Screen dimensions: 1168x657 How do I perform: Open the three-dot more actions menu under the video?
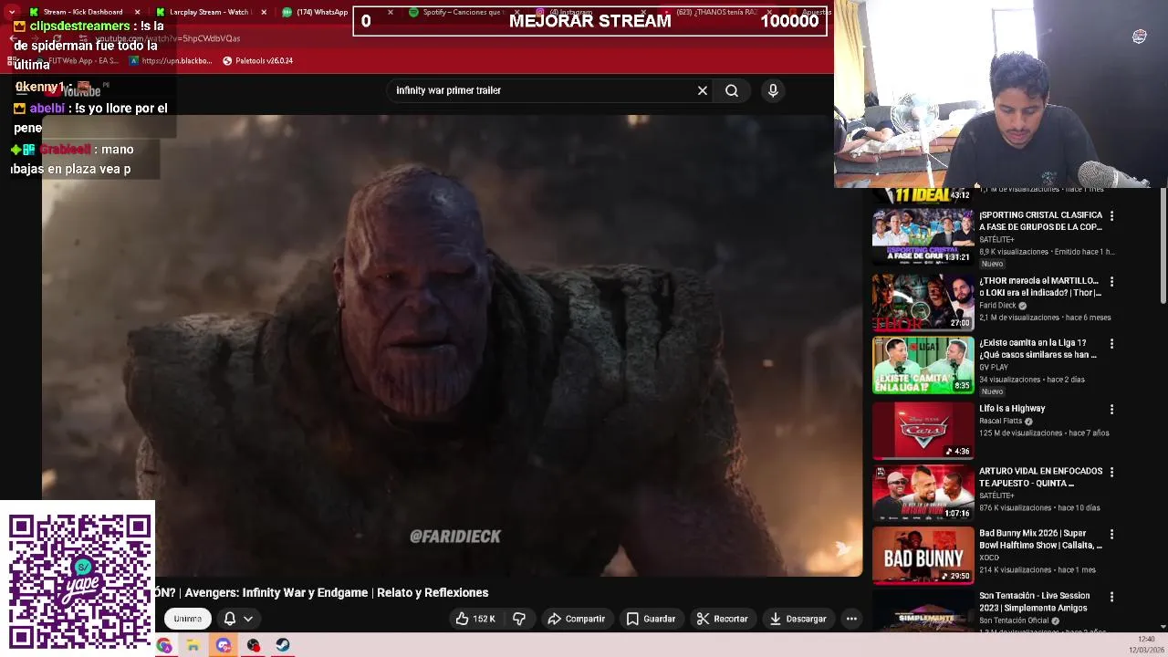(851, 619)
